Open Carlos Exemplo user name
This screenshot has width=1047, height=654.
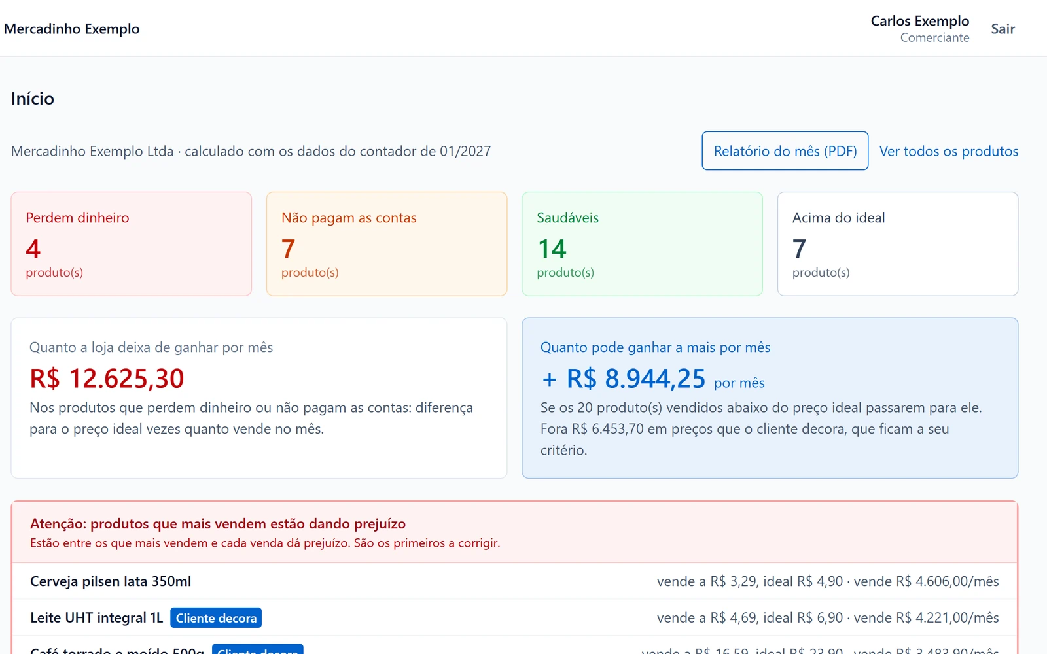pos(919,21)
